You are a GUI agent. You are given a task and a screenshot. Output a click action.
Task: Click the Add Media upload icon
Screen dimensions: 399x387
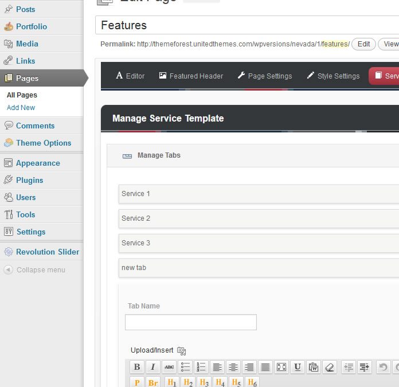[x=182, y=351]
